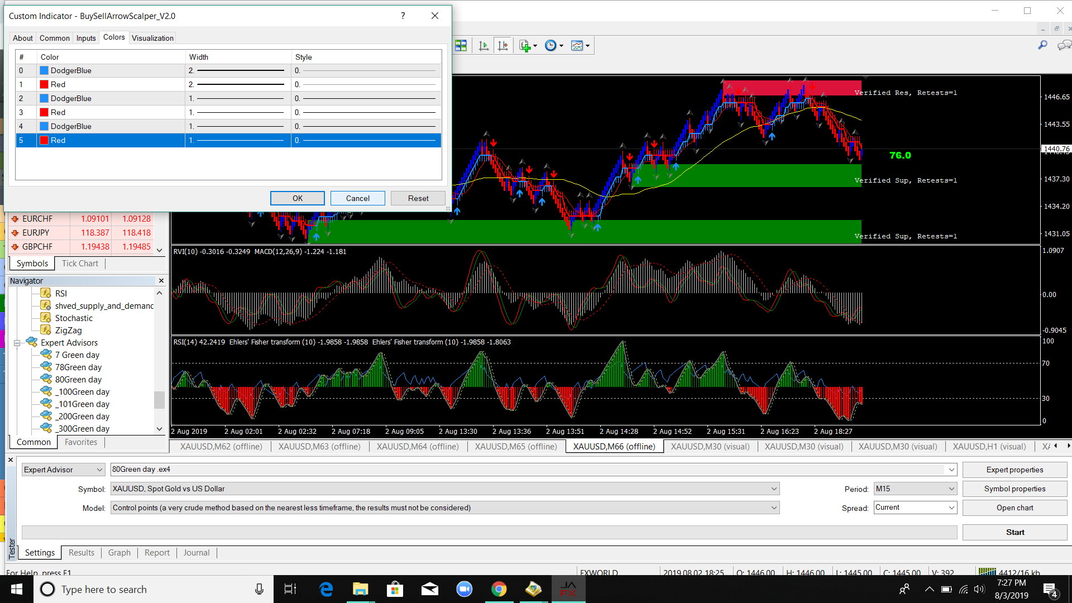The width and height of the screenshot is (1072, 603).
Task: Open the Period M15 dropdown
Action: 915,489
